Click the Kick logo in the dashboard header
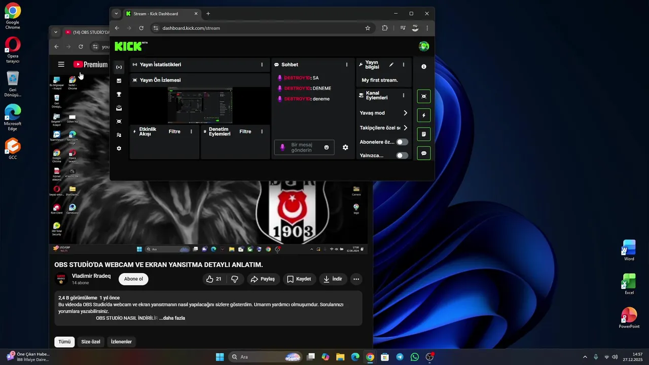Viewport: 649px width, 365px height. coord(129,46)
